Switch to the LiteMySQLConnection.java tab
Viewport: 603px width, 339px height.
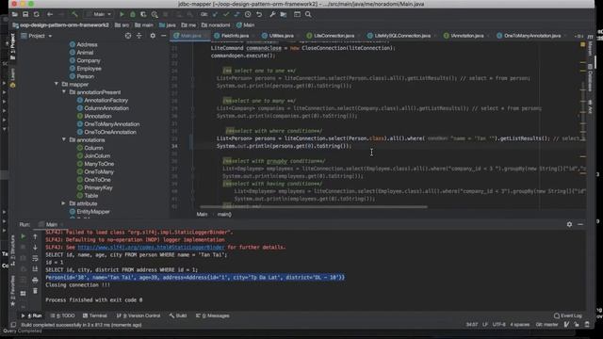point(399,36)
